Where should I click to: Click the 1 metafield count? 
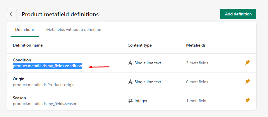[196, 101]
